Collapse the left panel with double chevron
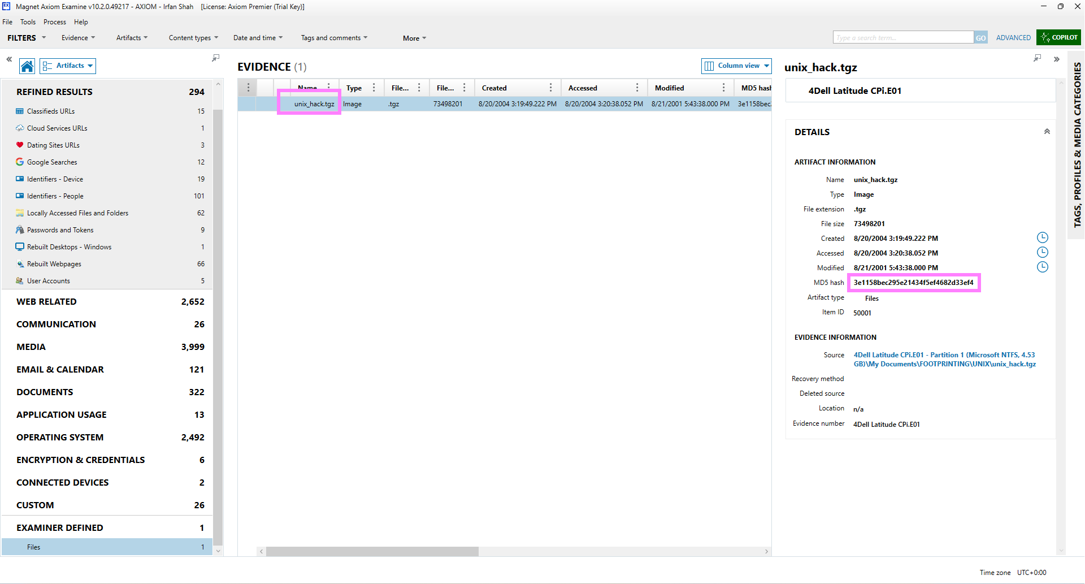1085x584 pixels. pyautogui.click(x=9, y=59)
